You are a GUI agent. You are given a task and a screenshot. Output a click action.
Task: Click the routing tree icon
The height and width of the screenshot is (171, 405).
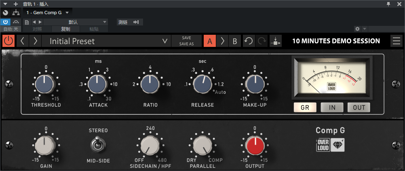click(x=16, y=13)
